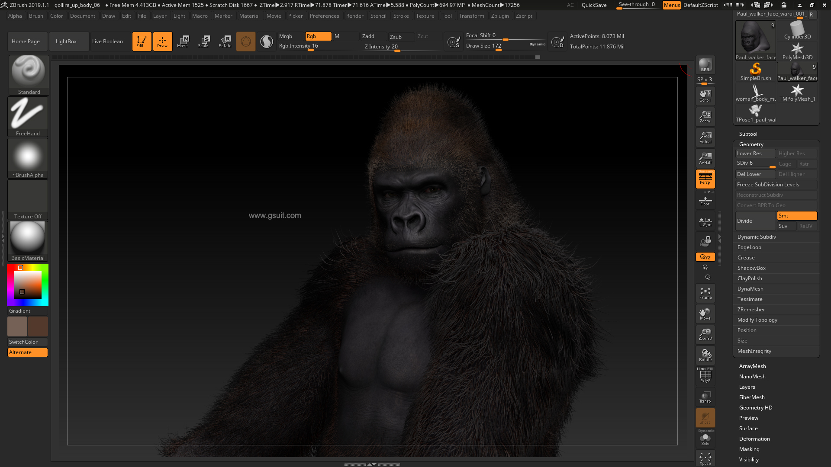Image resolution: width=831 pixels, height=467 pixels.
Task: Open the Render menu
Action: (355, 16)
